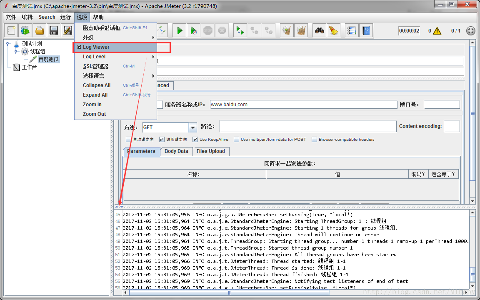Click the Content encoding input field

pos(452,126)
